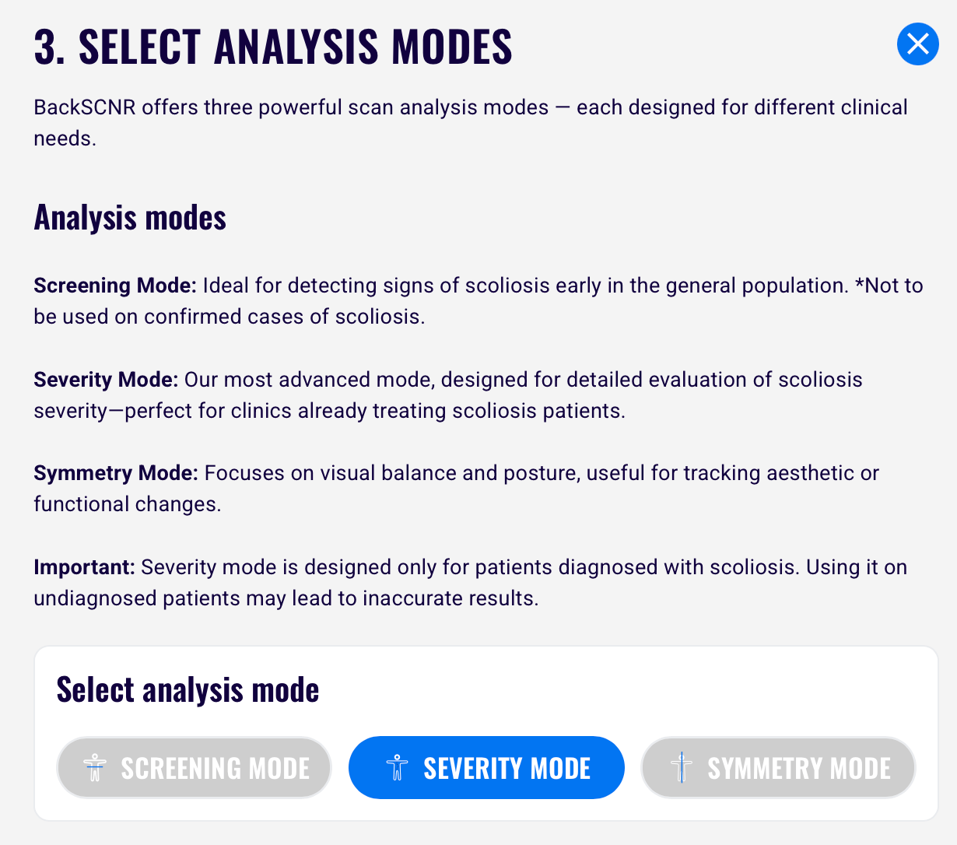Click the figure icon inside Severity Mode button
The image size is (957, 845).
398,768
